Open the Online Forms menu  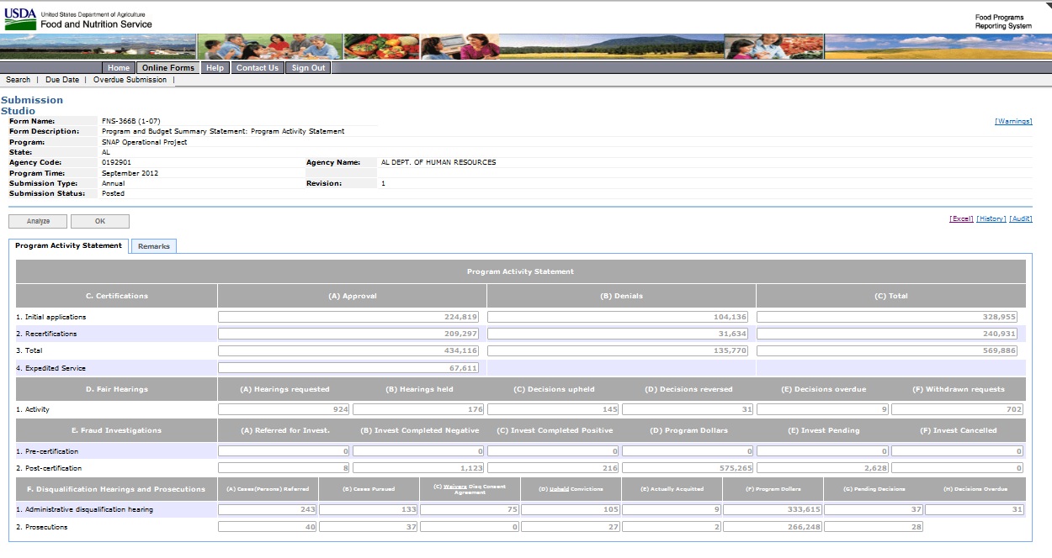tap(168, 68)
